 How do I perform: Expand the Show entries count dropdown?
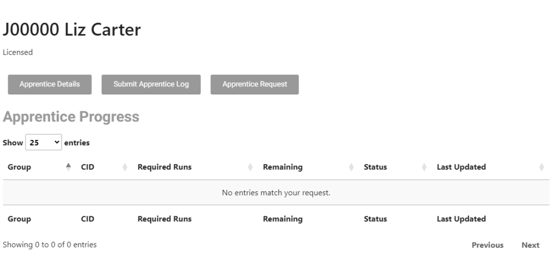pyautogui.click(x=44, y=143)
